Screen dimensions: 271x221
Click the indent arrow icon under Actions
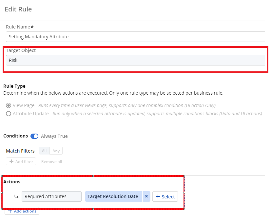16,197
